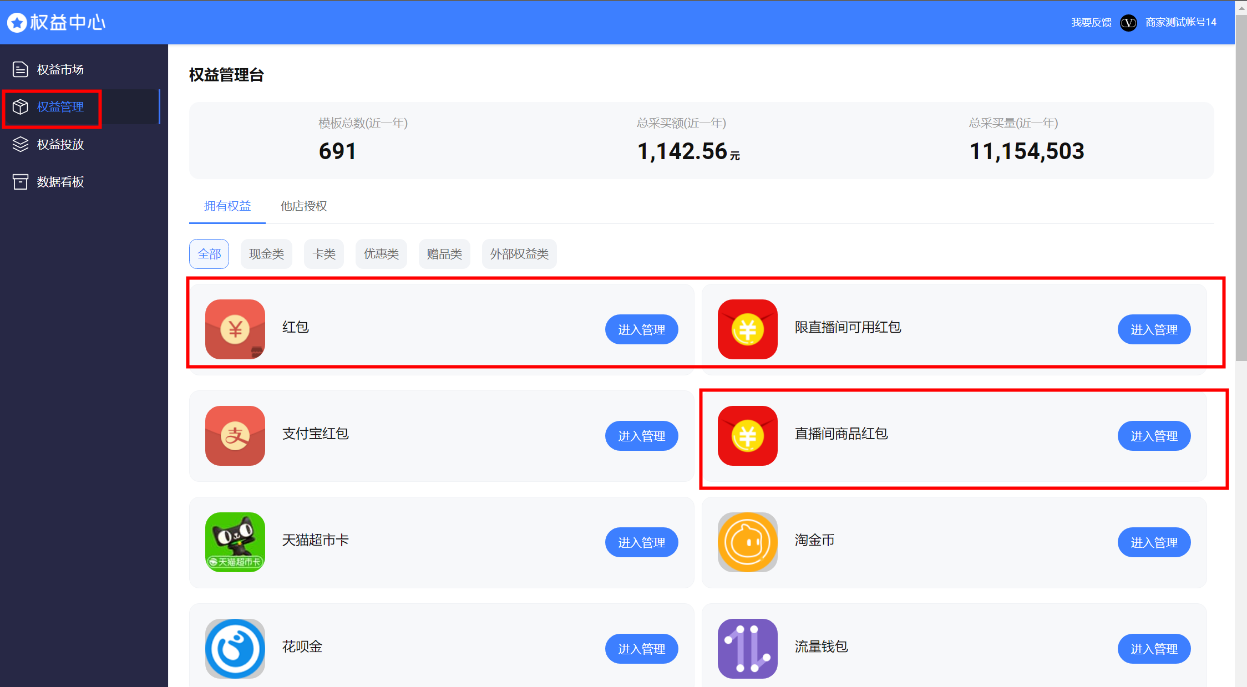This screenshot has width=1247, height=687.
Task: Click the 淘金币 title text
Action: [x=814, y=540]
